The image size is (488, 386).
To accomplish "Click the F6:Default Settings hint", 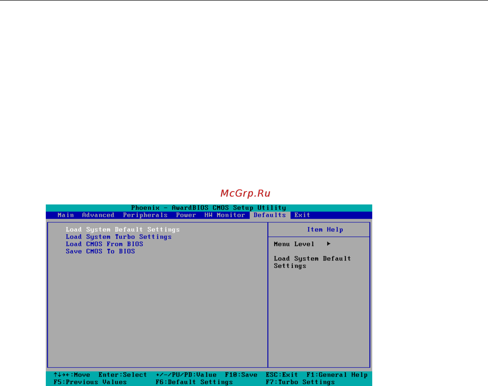I will click(194, 382).
